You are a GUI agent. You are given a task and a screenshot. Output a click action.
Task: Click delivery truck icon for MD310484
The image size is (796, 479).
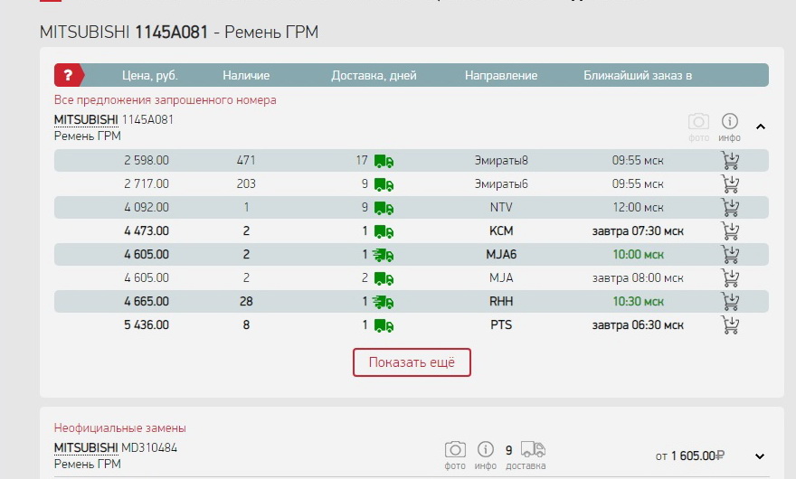tap(533, 450)
